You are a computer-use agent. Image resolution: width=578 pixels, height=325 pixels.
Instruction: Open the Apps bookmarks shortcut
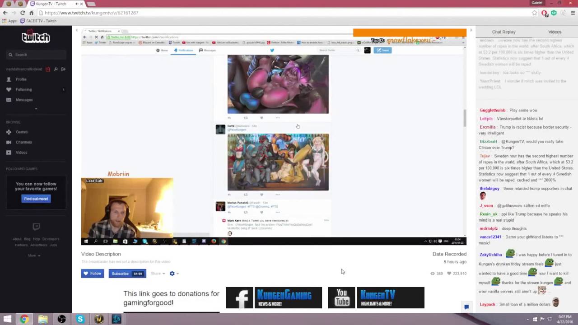point(9,21)
